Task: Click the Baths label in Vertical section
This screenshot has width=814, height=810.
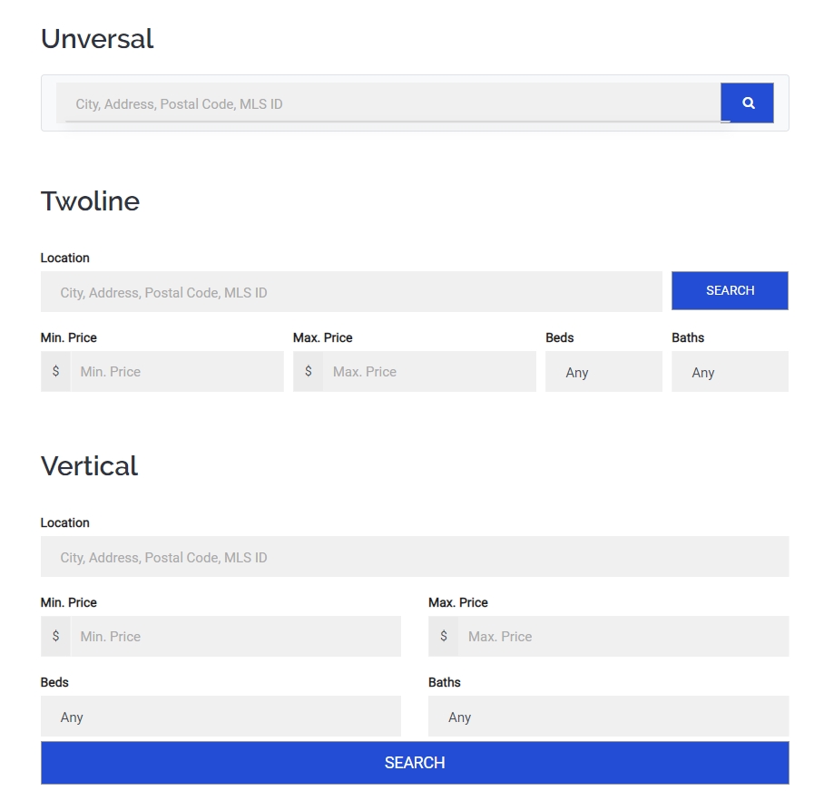Action: [x=445, y=682]
